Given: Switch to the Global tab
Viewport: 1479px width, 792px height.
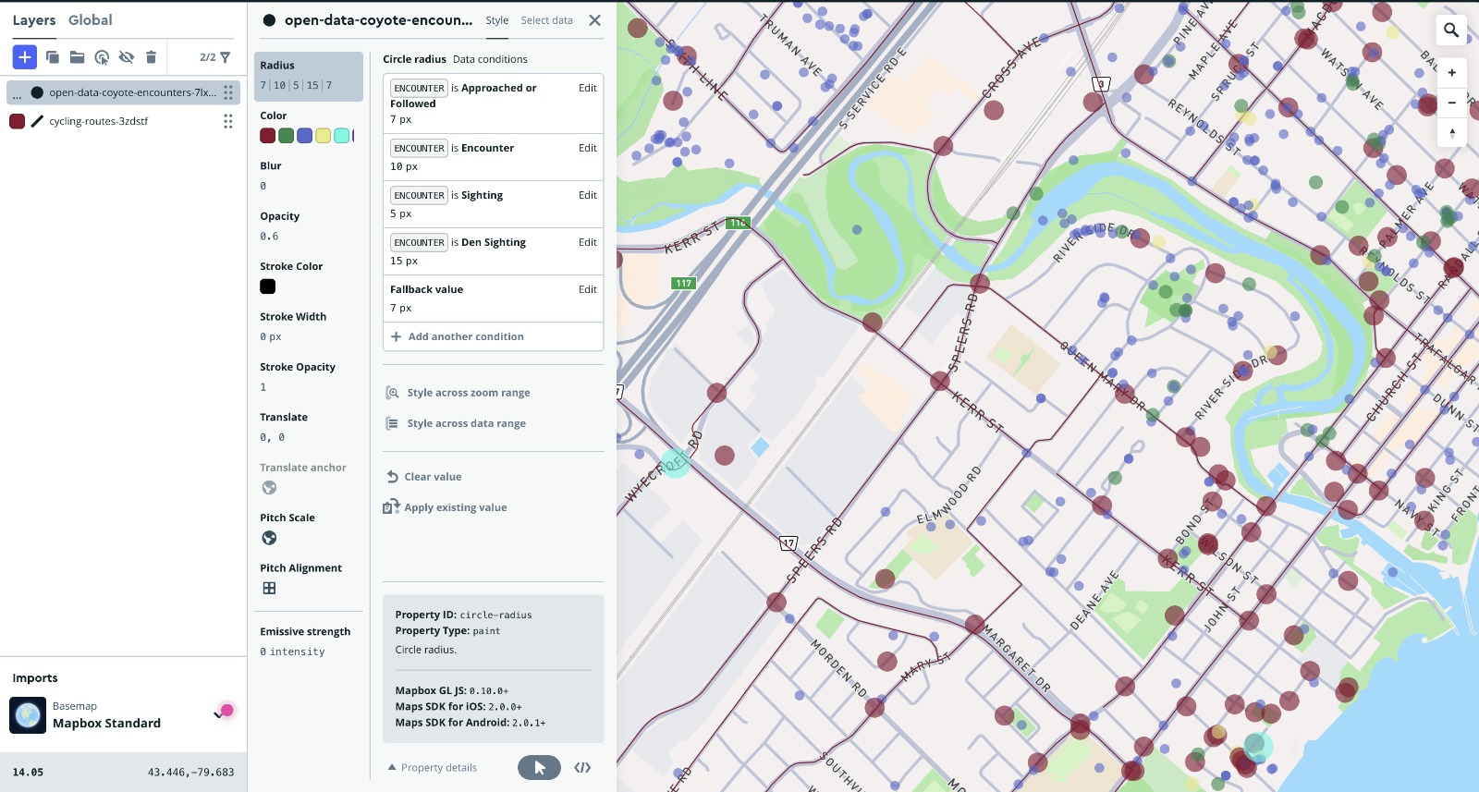Looking at the screenshot, I should [90, 20].
